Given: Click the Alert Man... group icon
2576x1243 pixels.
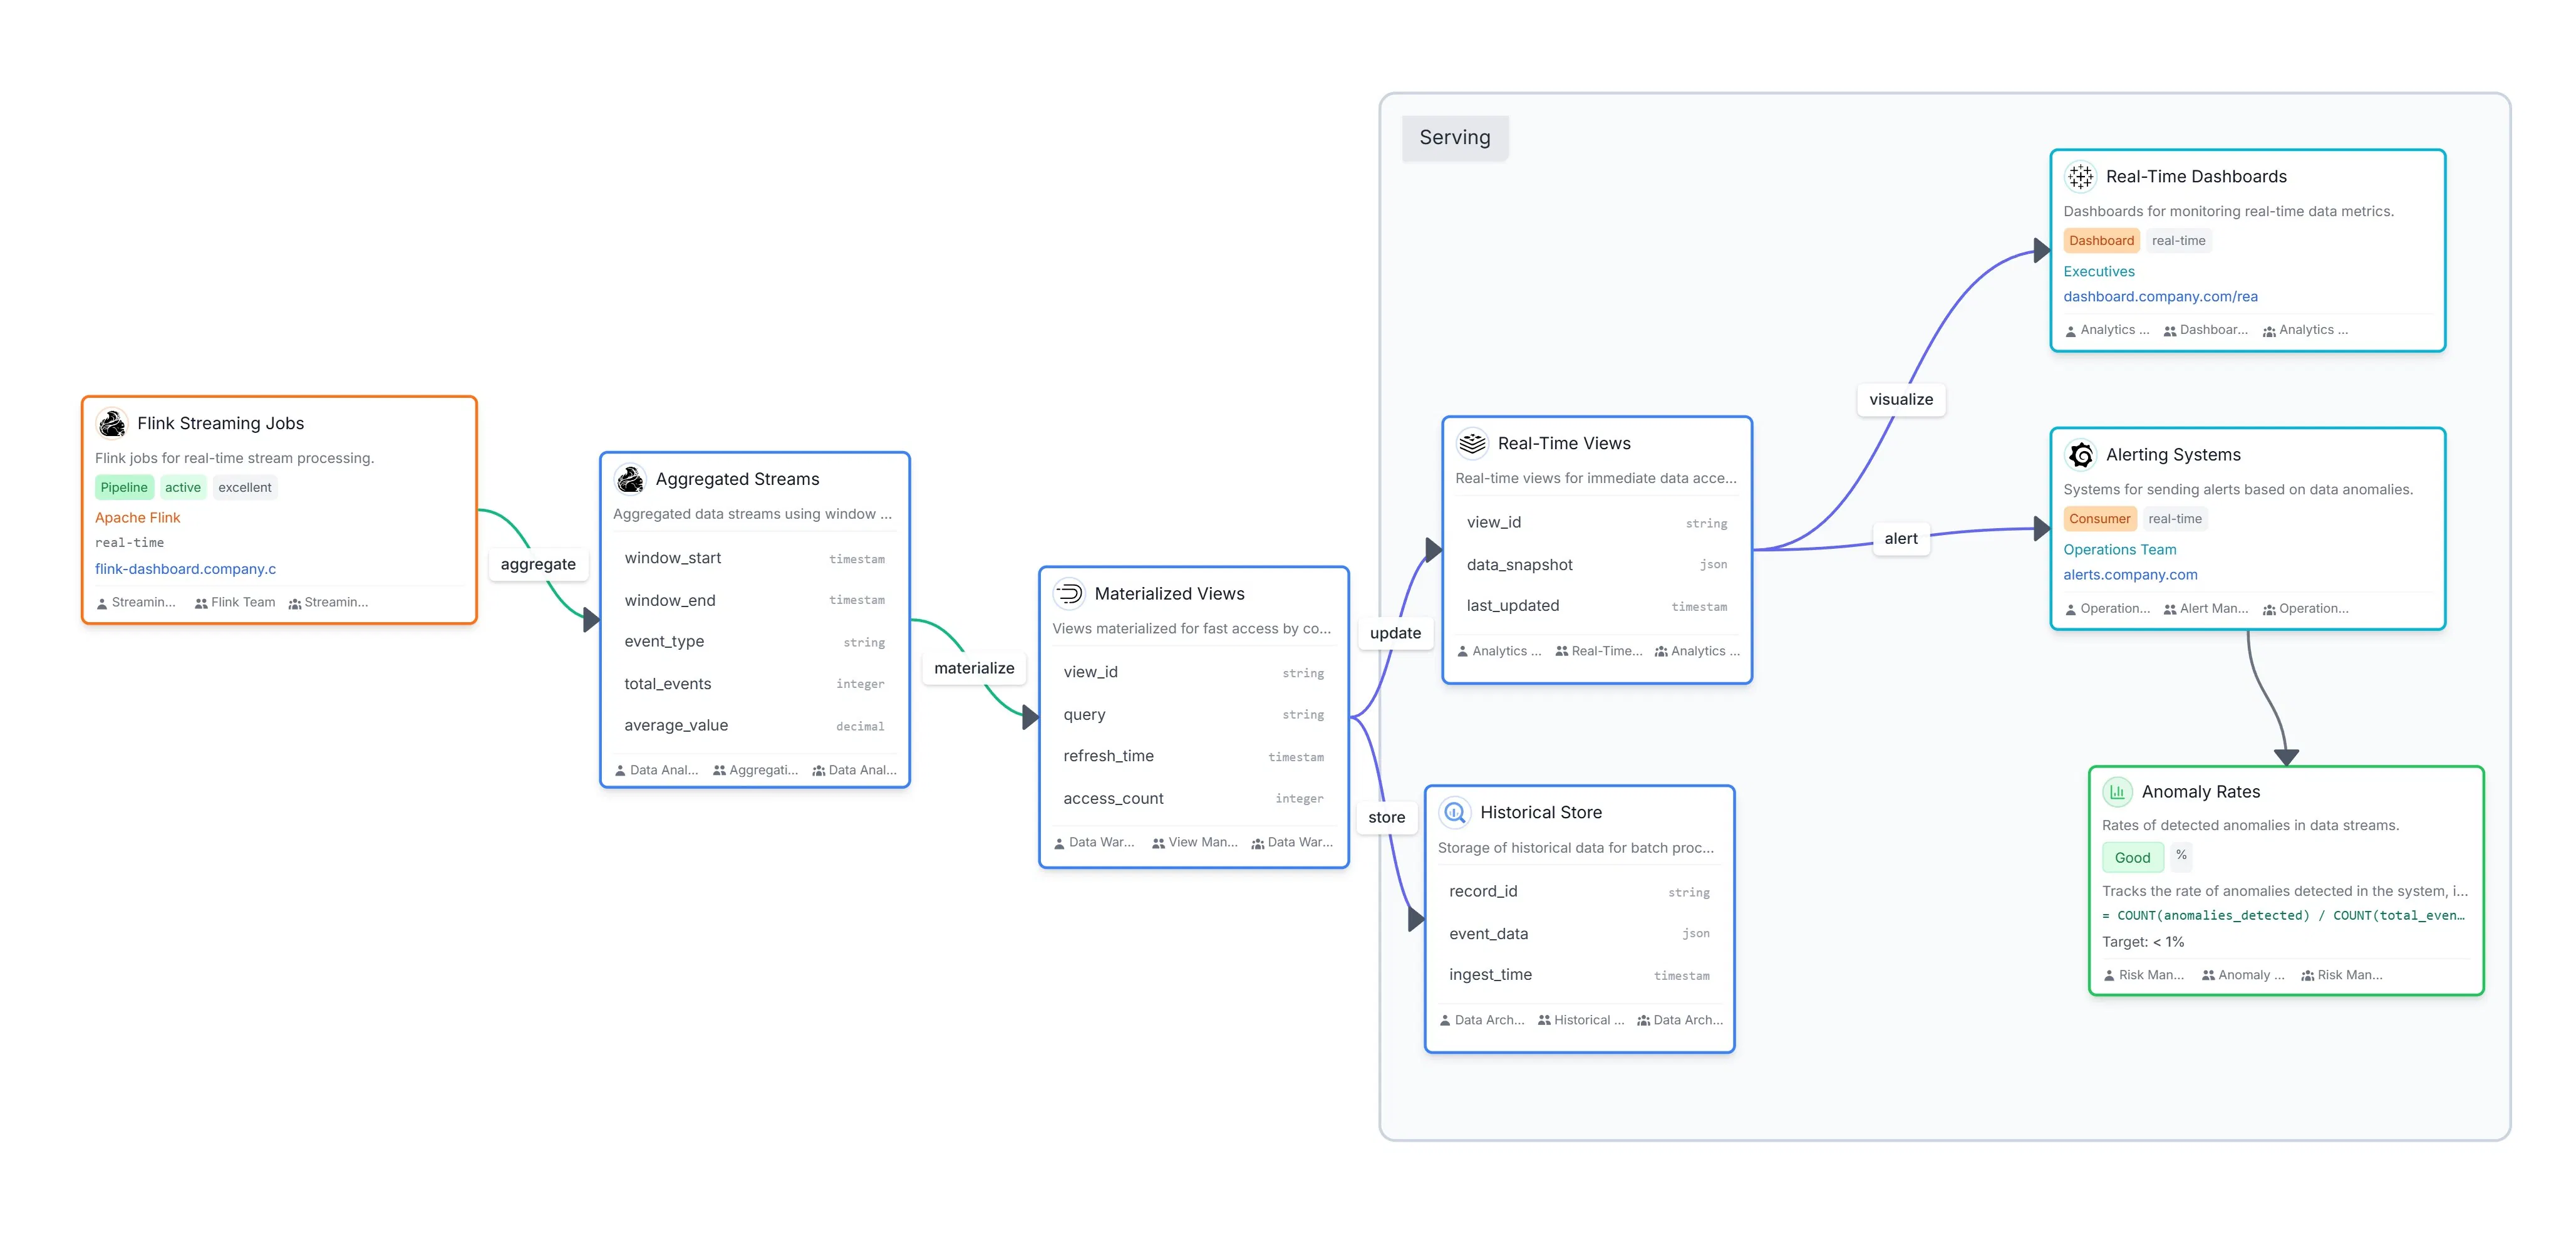Looking at the screenshot, I should (2170, 609).
